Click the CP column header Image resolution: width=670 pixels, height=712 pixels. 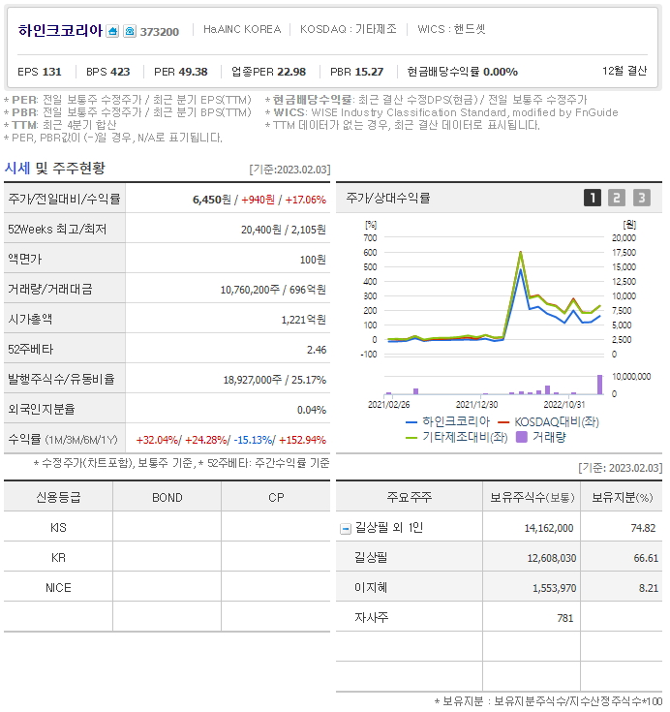[276, 497]
